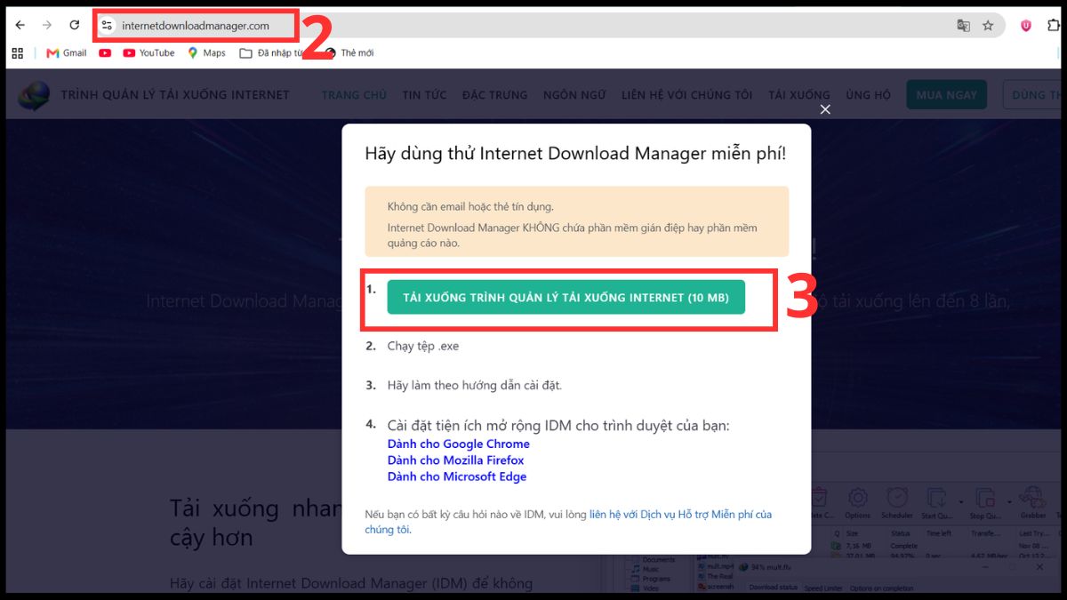Open the Maps bookmark
This screenshot has width=1067, height=600.
click(206, 53)
